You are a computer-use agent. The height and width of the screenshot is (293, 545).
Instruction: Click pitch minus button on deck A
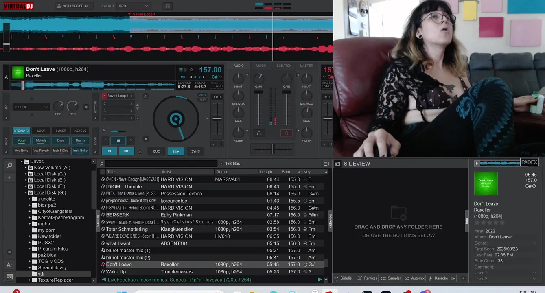pos(214,144)
